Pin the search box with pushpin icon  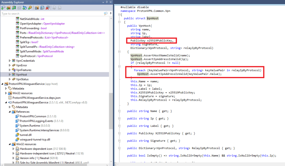pyautogui.click(x=110, y=14)
